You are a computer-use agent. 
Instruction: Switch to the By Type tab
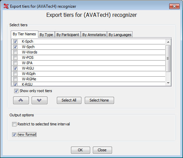click(46, 35)
